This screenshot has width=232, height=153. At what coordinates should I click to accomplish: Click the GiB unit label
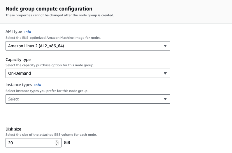(67, 143)
